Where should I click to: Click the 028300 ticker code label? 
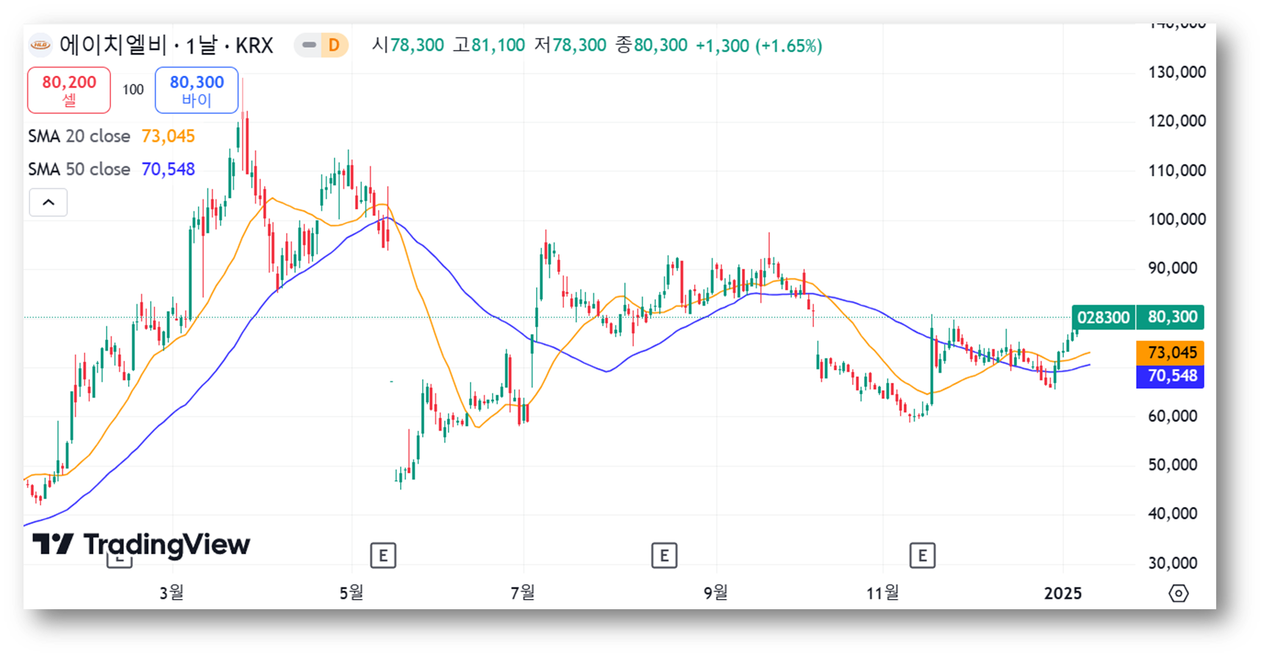tap(1104, 317)
